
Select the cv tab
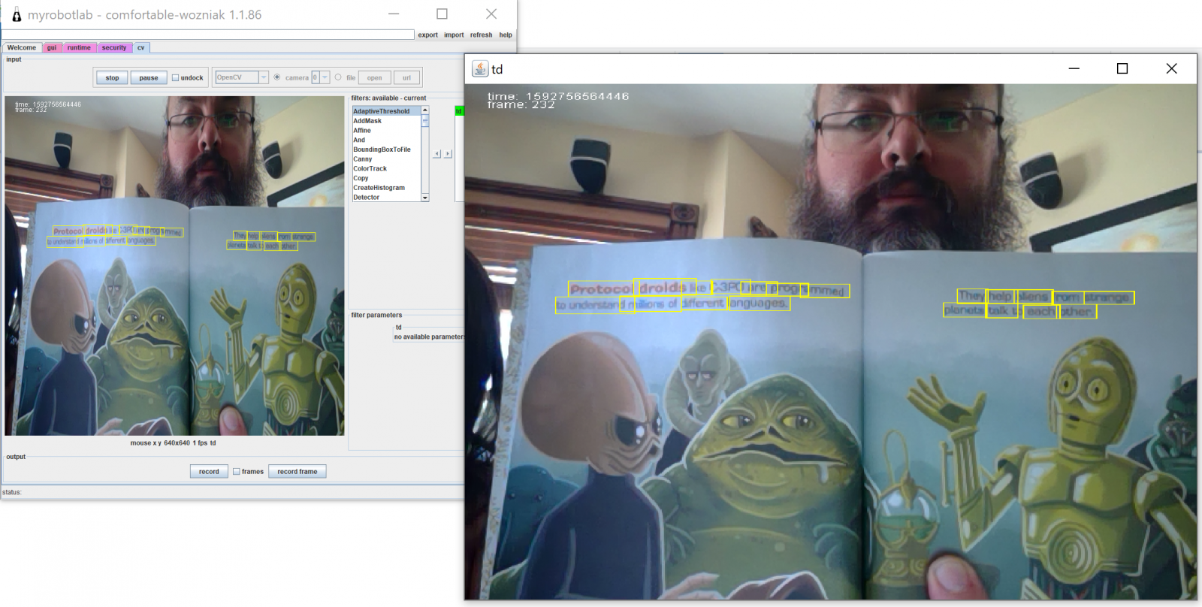(x=140, y=47)
